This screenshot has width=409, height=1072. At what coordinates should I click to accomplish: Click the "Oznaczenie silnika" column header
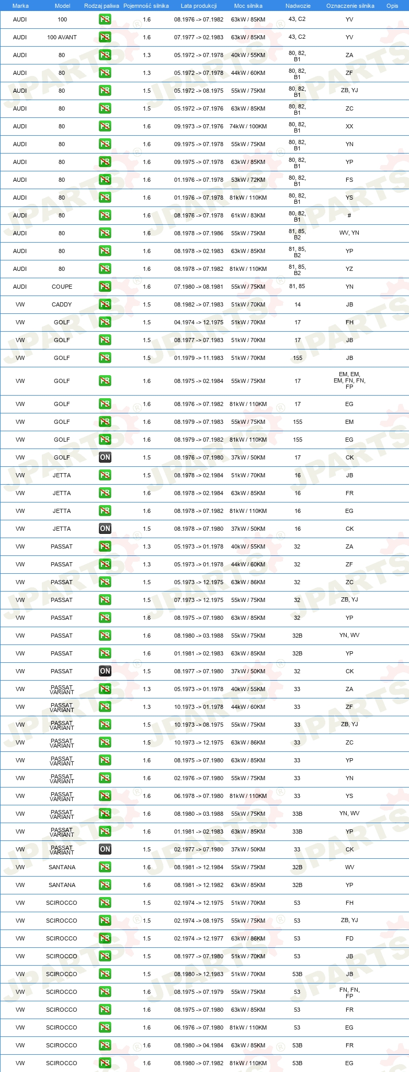click(350, 6)
